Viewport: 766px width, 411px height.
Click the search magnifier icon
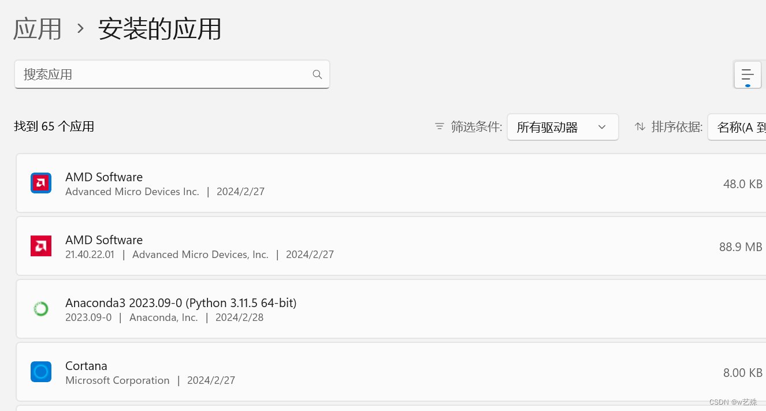point(317,74)
